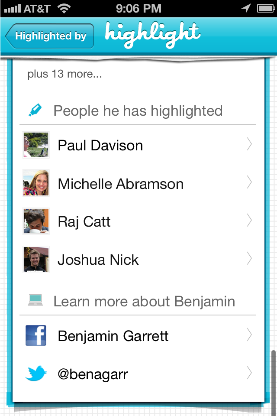The image size is (277, 416).
Task: Tap the laptop icon beside Learn more
Action: 35,300
